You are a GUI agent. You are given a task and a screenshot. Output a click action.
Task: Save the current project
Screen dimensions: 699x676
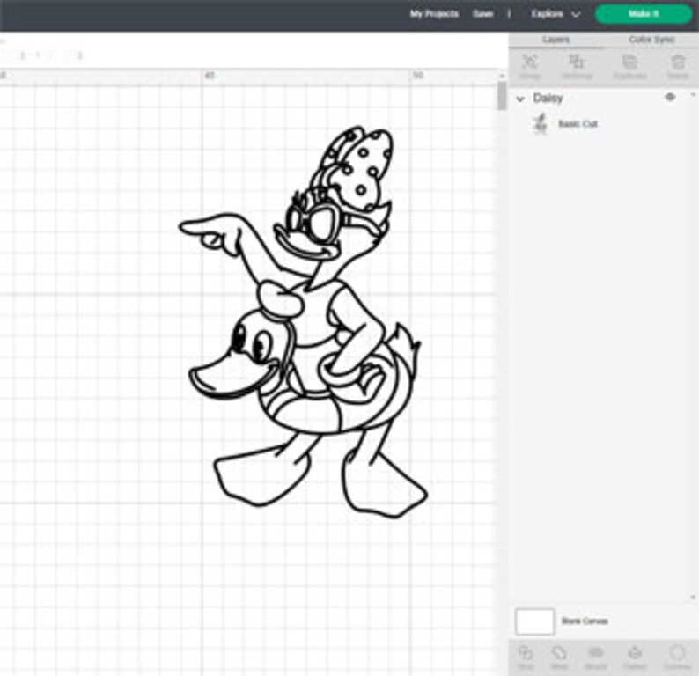pyautogui.click(x=482, y=14)
